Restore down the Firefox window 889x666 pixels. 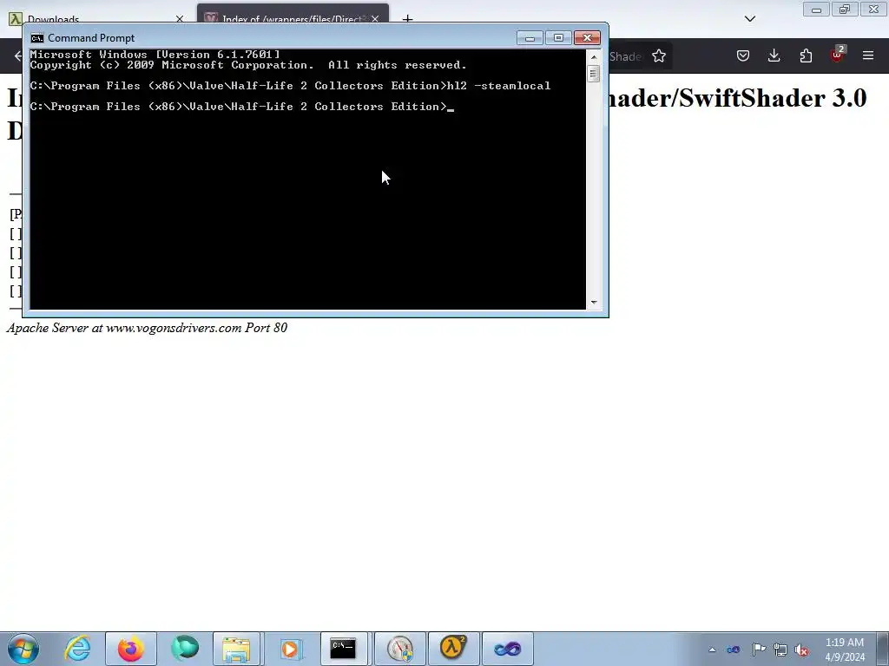pos(845,10)
